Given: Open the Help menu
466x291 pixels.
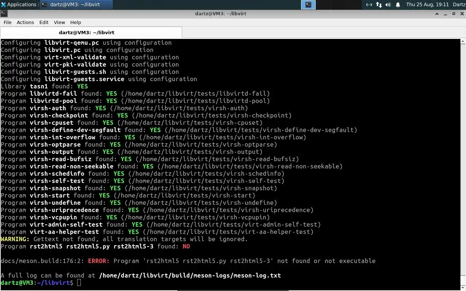Looking at the screenshot, I should tap(75, 22).
